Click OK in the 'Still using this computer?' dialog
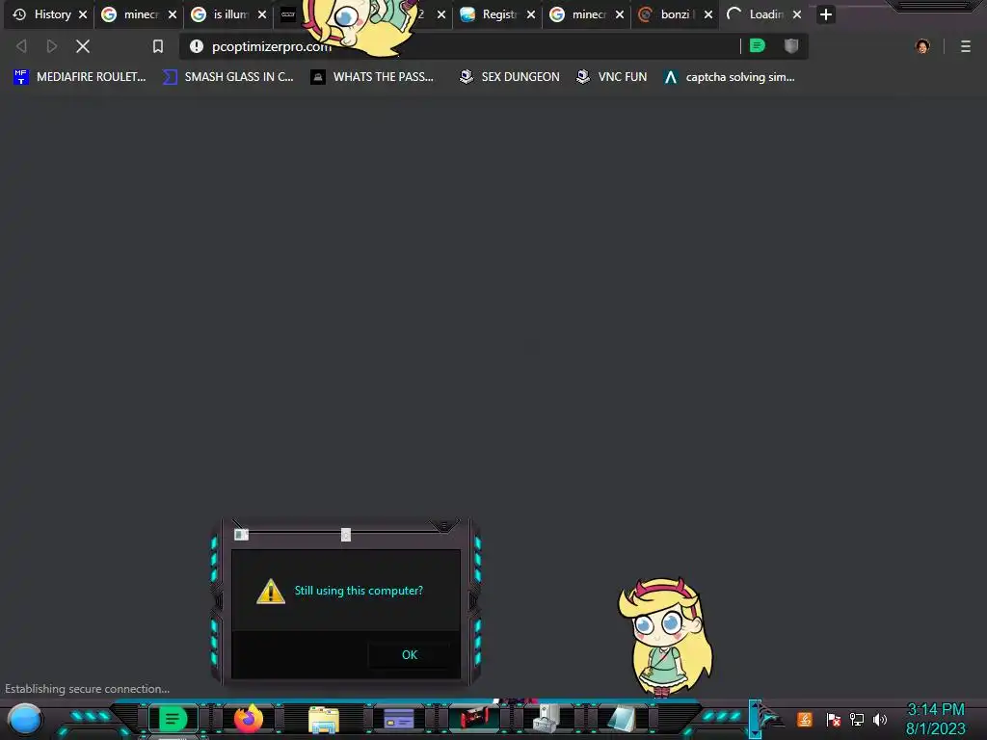This screenshot has width=987, height=740. 409,654
